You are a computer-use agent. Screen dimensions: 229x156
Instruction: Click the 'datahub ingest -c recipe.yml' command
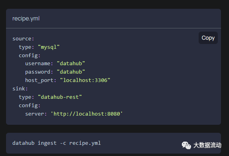56,143
